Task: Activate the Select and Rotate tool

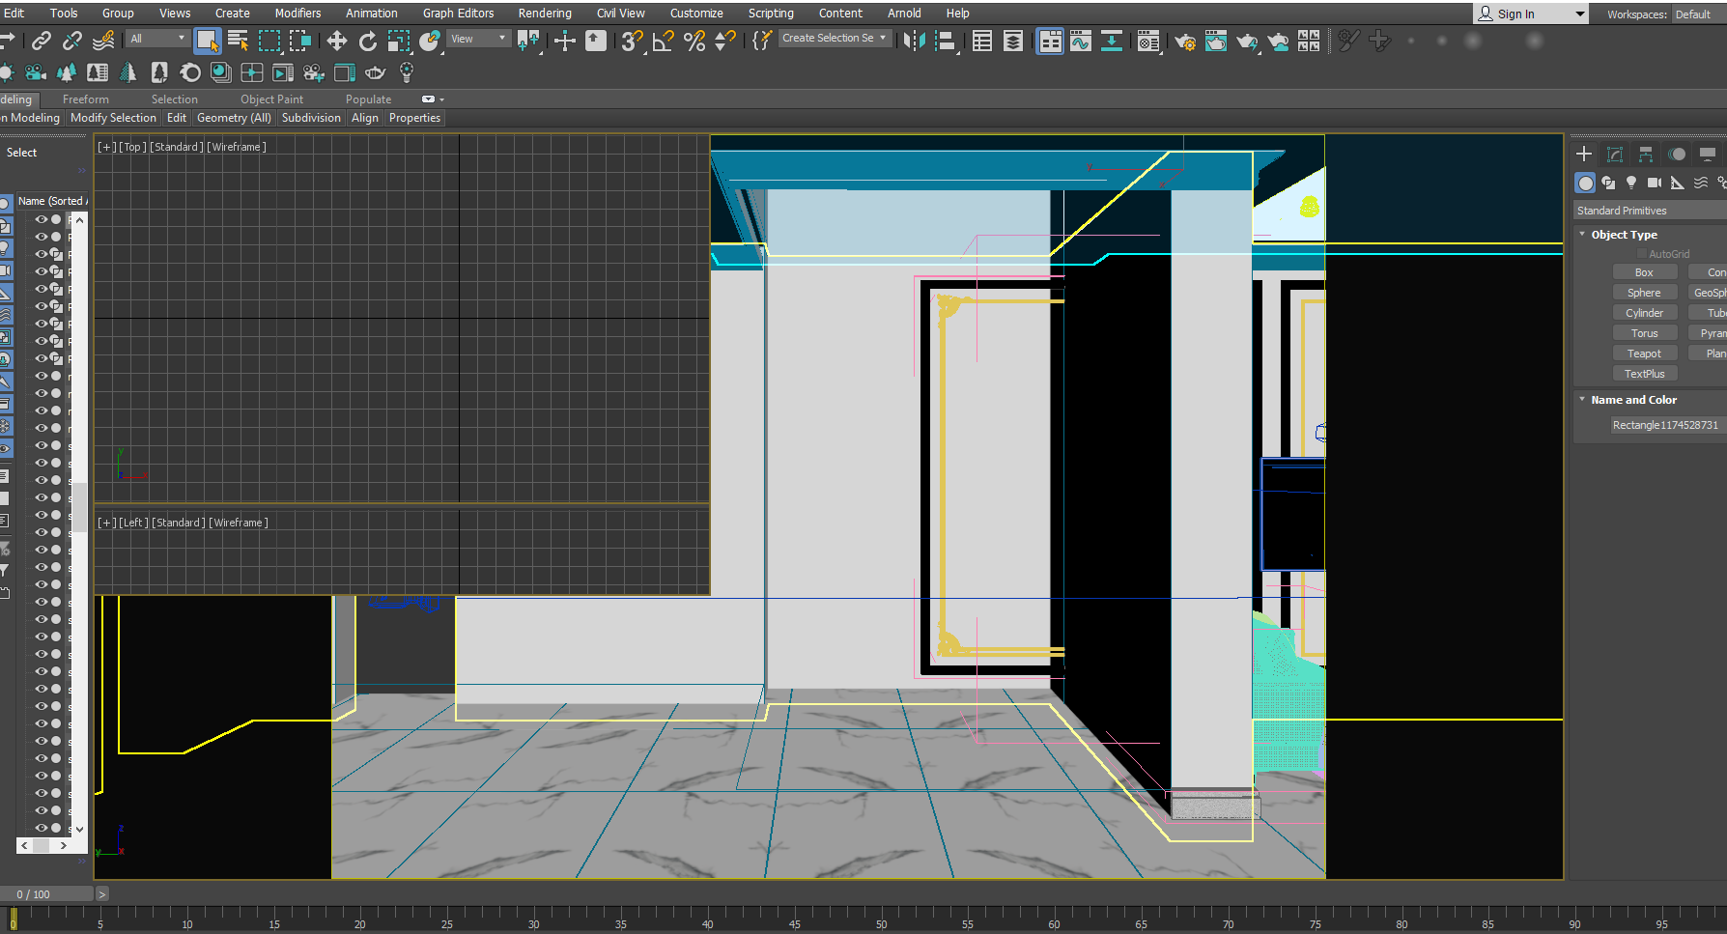Action: pos(368,41)
